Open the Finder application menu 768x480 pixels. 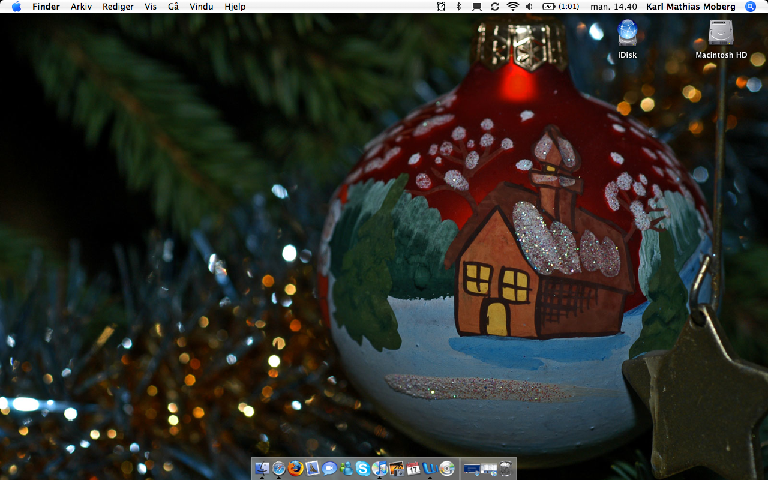pos(46,7)
